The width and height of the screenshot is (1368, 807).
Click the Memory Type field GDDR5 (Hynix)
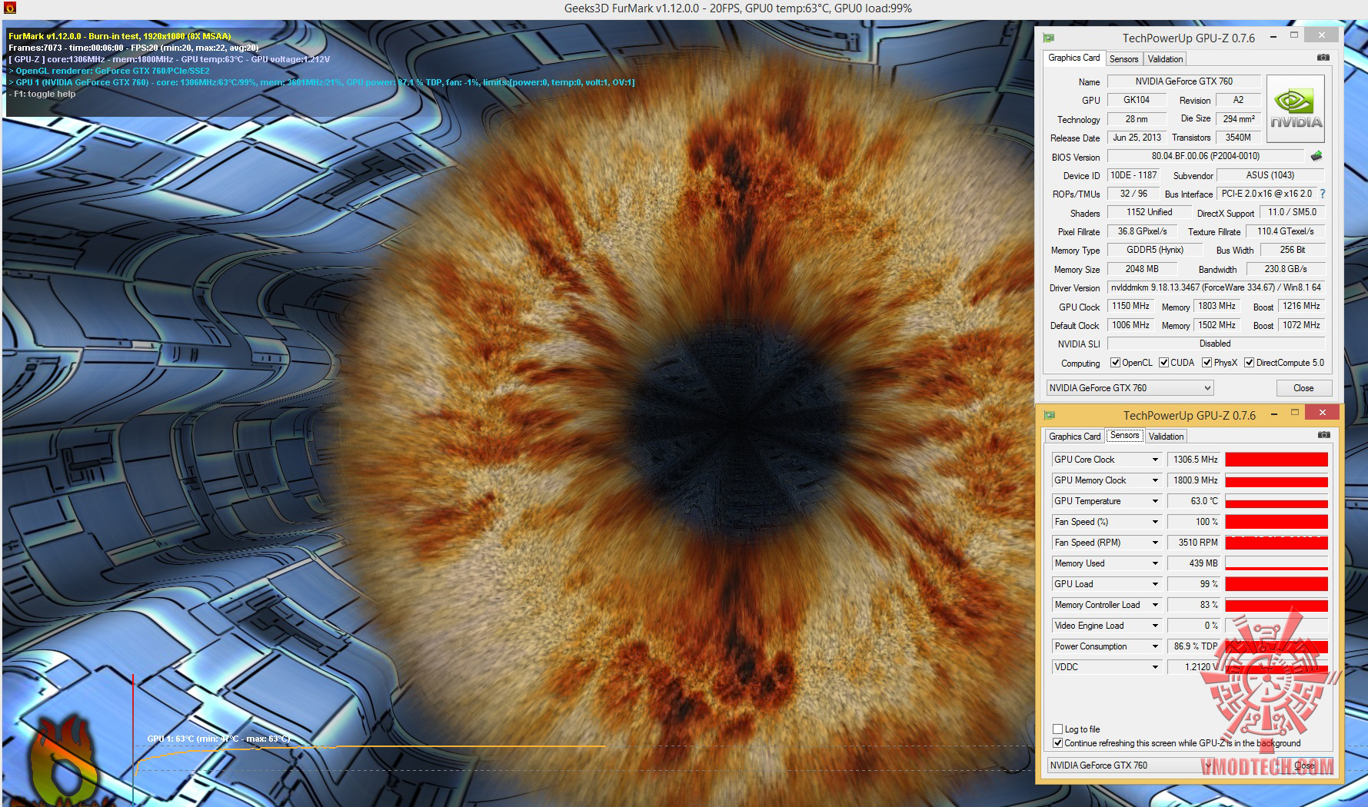coord(1153,250)
